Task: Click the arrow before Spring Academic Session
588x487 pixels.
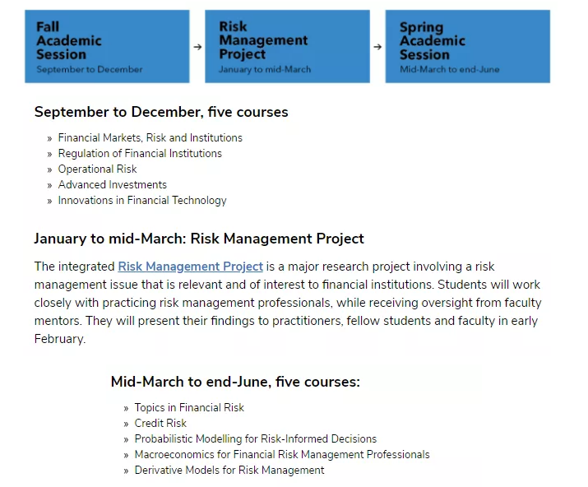Action: coord(377,47)
